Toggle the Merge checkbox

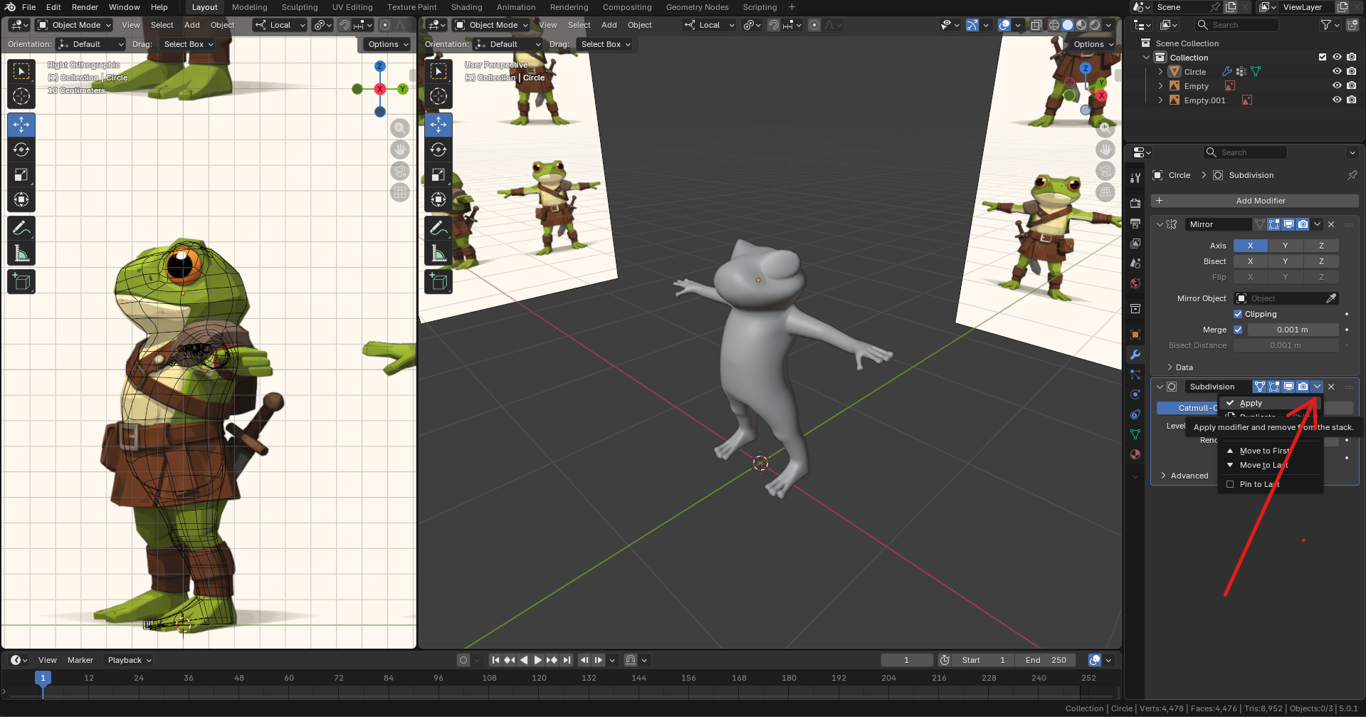[x=1238, y=330]
